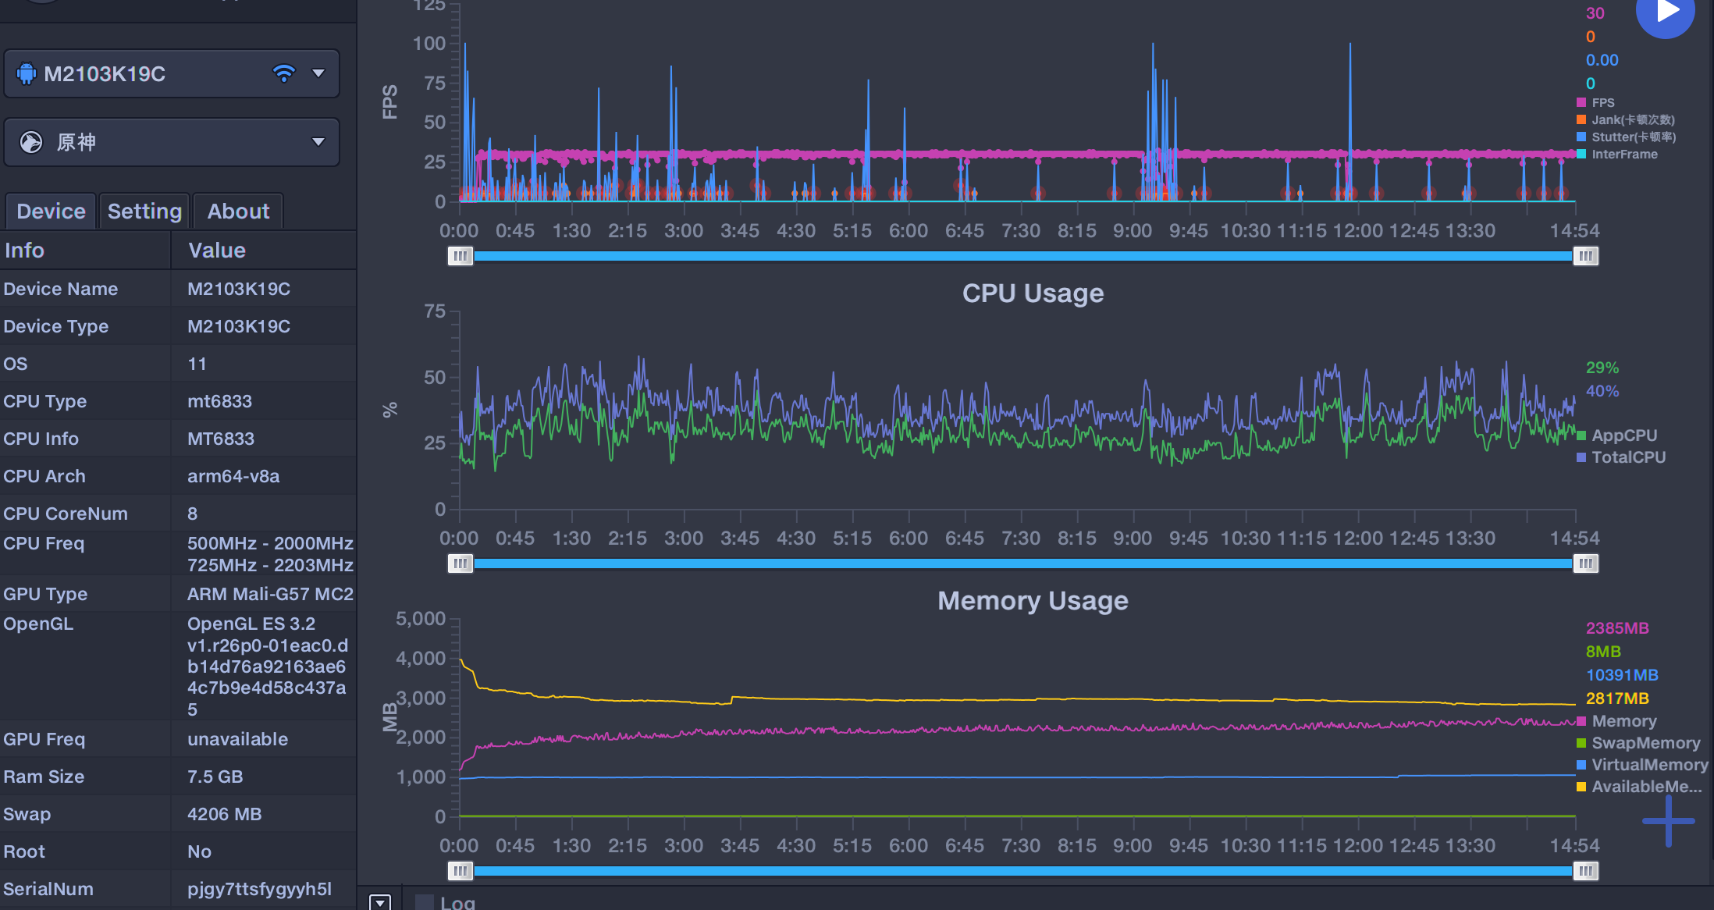
Task: Select the Device tab
Action: [x=48, y=211]
